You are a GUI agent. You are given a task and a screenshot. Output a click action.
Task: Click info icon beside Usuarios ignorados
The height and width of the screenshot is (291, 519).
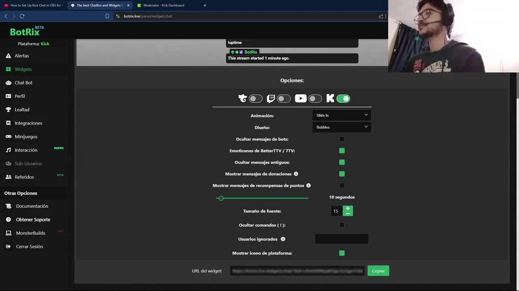(283, 239)
